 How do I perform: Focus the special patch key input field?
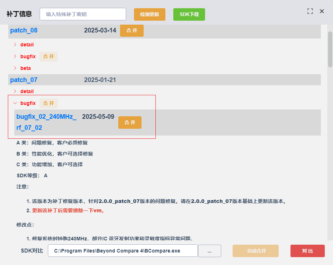(83, 14)
